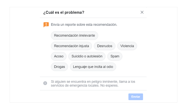Select Lenguaje que incita al odio
The height and width of the screenshot is (111, 187).
[x=93, y=67]
